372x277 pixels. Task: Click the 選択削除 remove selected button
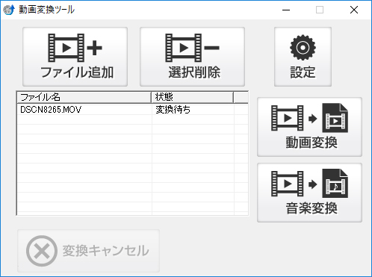click(192, 57)
